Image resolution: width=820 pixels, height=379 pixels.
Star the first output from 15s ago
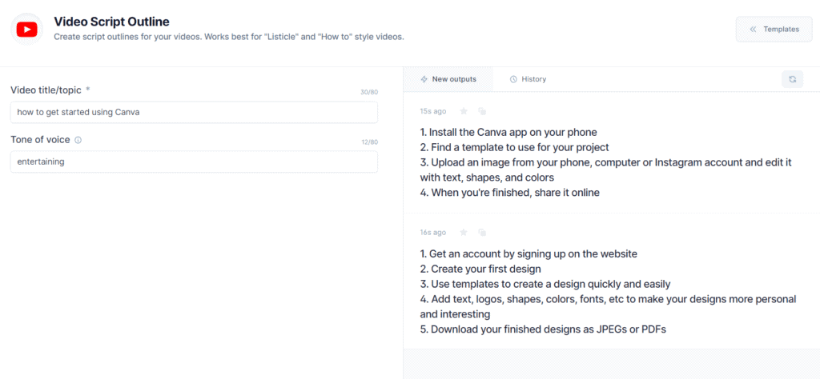pyautogui.click(x=464, y=111)
